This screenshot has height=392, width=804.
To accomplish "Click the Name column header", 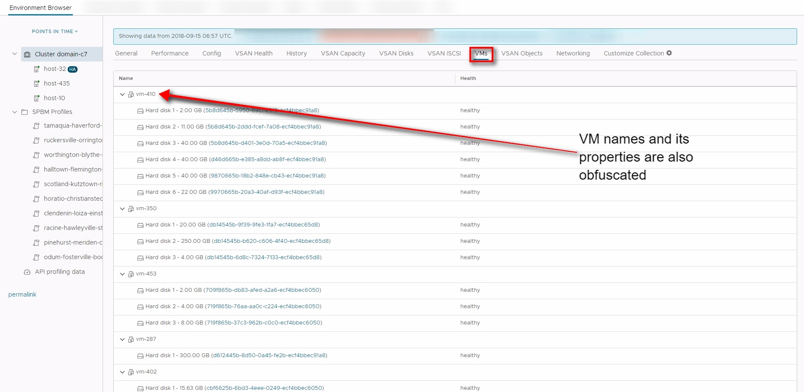I will pos(126,78).
